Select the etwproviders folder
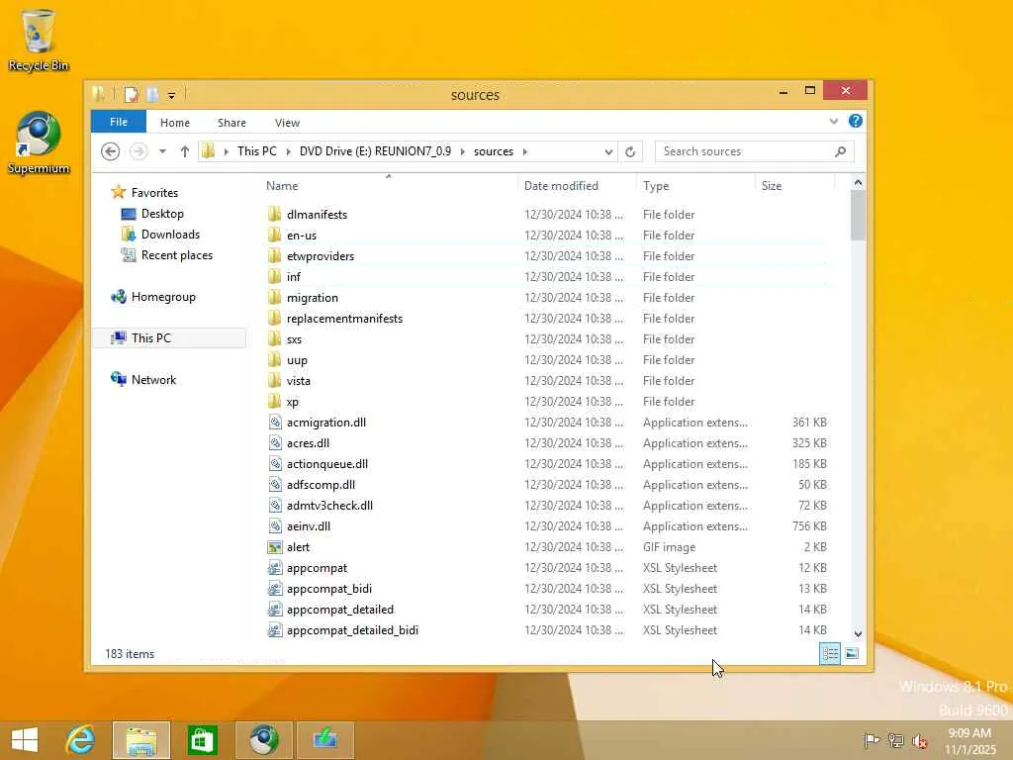1013x760 pixels. tap(321, 256)
